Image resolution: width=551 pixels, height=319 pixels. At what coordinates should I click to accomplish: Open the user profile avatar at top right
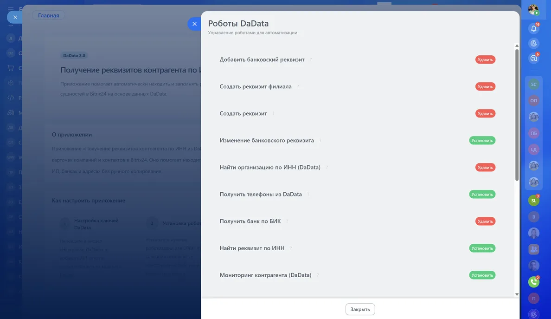coord(533,9)
